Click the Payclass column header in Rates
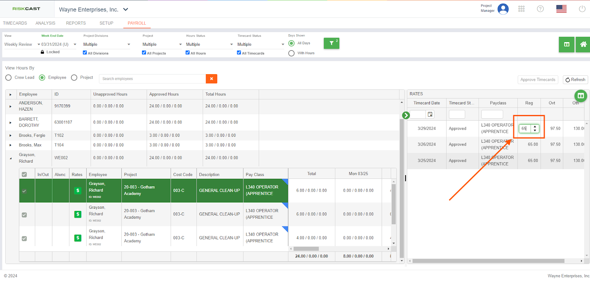This screenshot has height=281, width=590. (x=498, y=103)
